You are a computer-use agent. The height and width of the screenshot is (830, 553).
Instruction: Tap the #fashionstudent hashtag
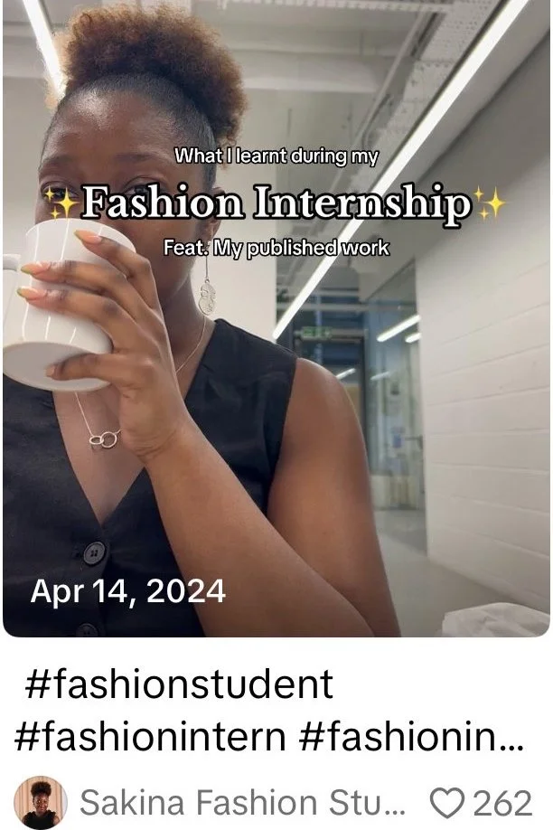180,684
